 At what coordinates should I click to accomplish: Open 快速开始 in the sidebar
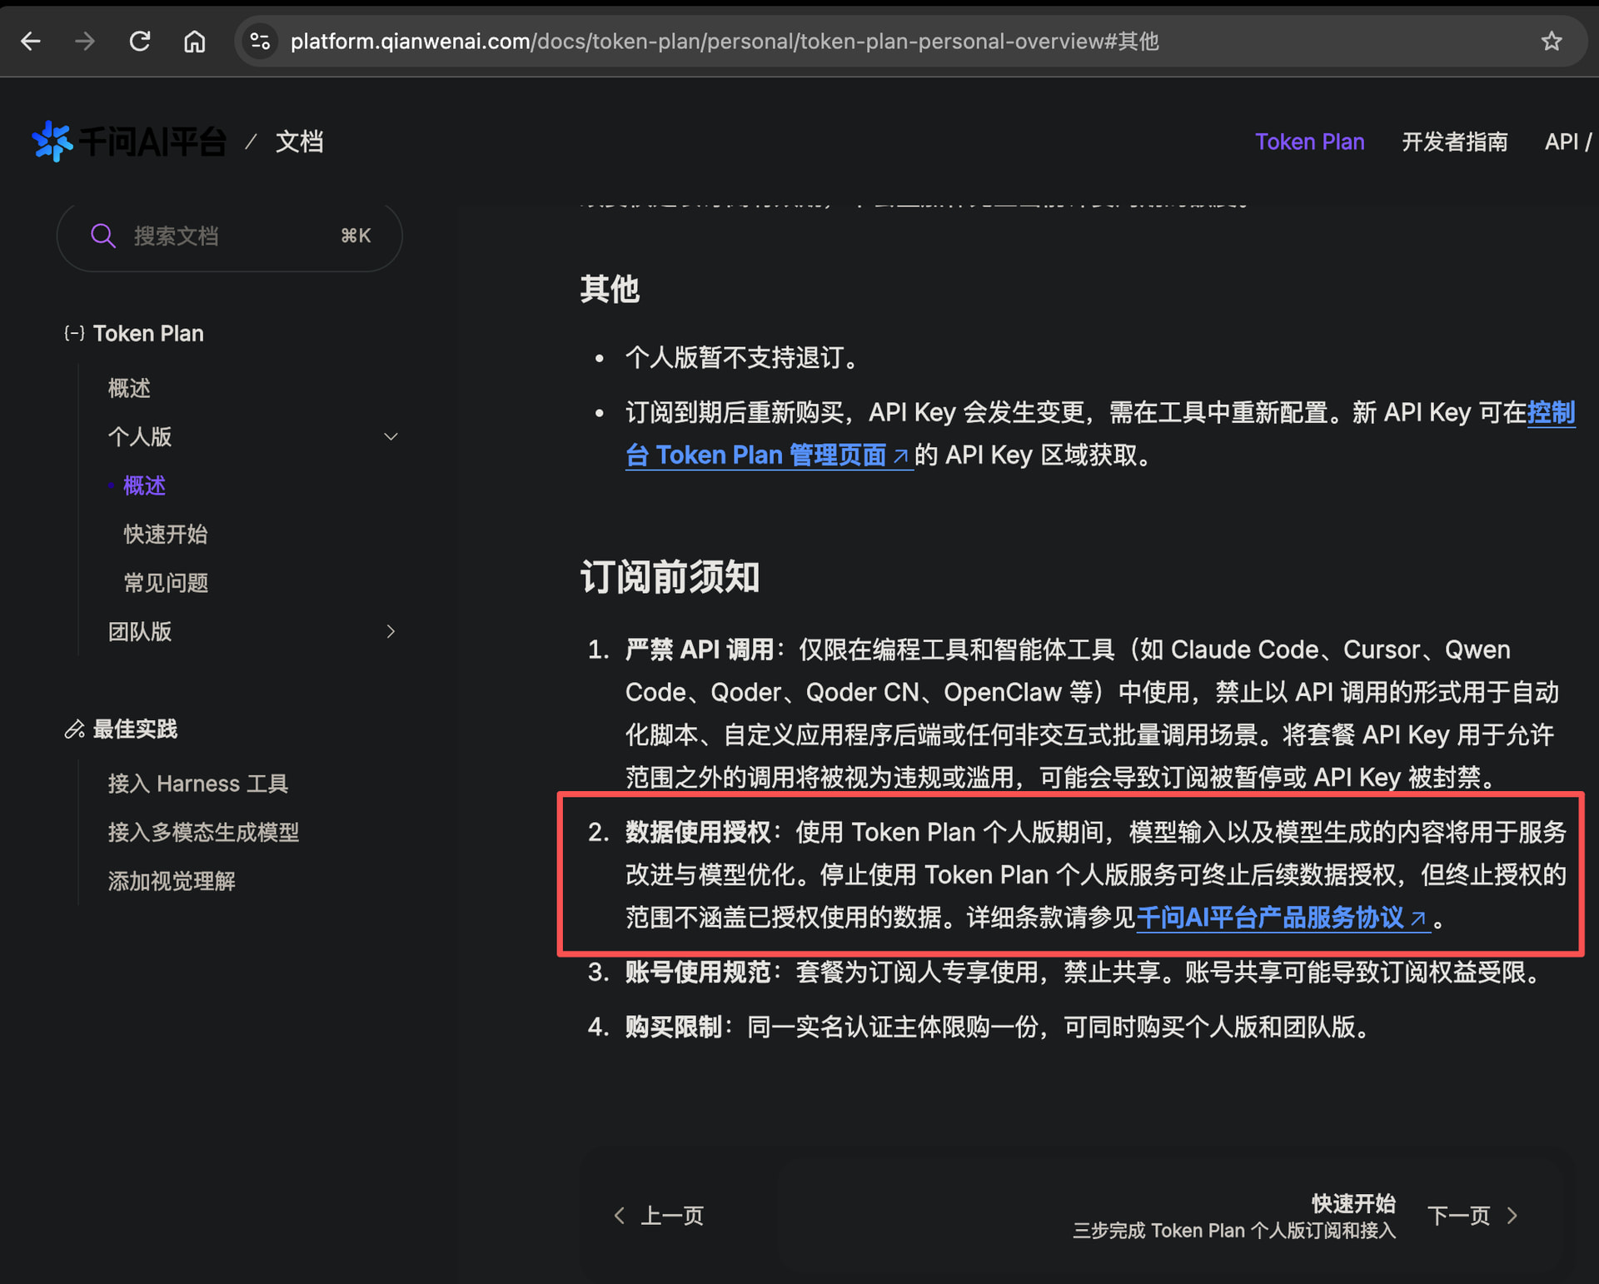coord(166,534)
